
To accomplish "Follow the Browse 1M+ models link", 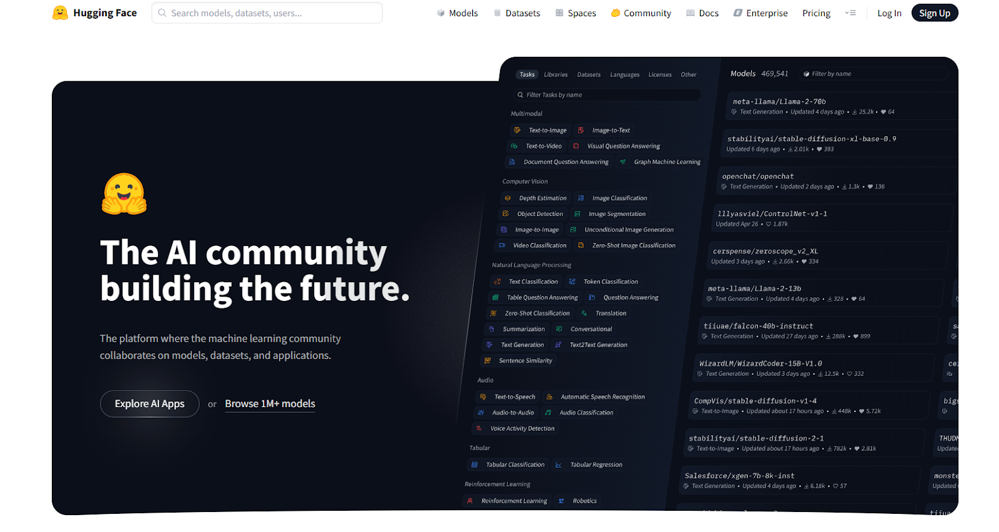I will (270, 404).
